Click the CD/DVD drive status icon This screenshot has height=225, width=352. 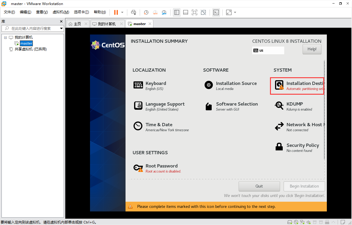coord(296,222)
